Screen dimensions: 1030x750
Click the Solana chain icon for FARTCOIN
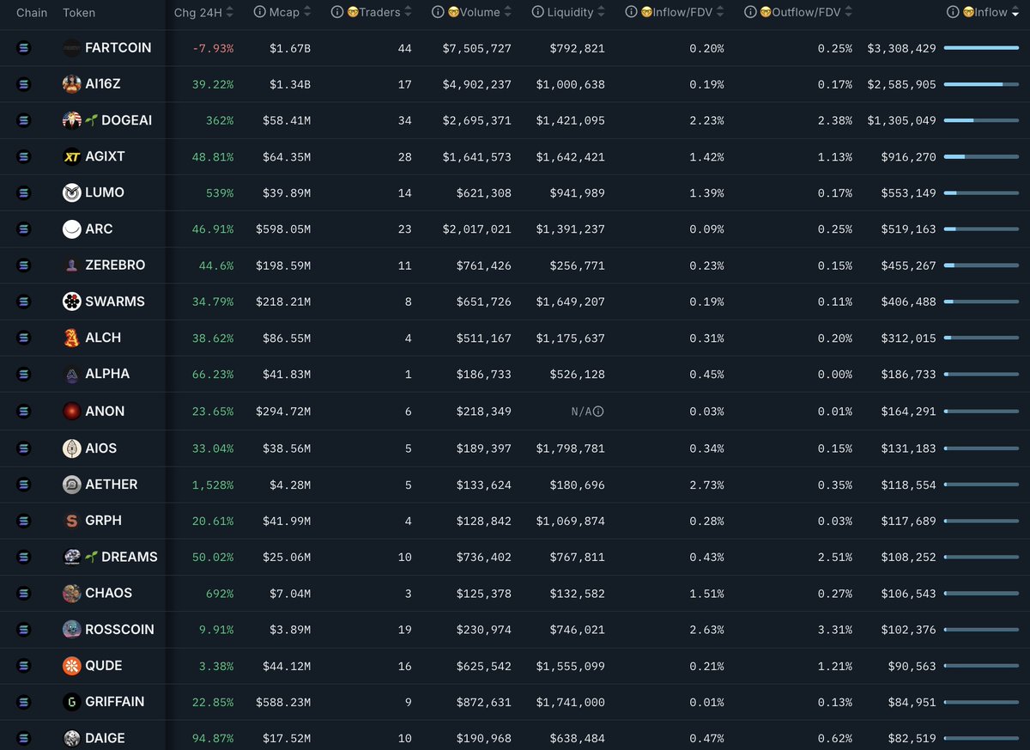point(23,48)
